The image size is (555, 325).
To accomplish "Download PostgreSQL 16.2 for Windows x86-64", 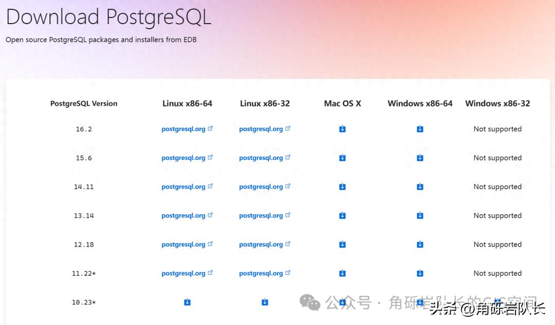I will click(x=420, y=129).
